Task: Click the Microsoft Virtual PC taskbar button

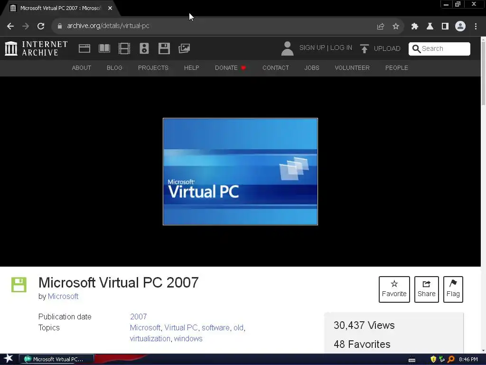Action: 57,359
